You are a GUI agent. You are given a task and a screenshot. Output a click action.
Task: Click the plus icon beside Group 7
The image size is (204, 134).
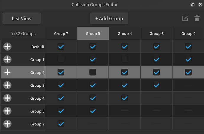[x=7, y=124]
